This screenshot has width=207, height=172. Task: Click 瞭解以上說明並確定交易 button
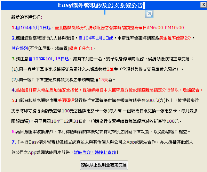pyautogui.click(x=104, y=165)
